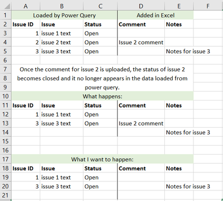Click the 'Added in Excel' header cell

point(156,15)
